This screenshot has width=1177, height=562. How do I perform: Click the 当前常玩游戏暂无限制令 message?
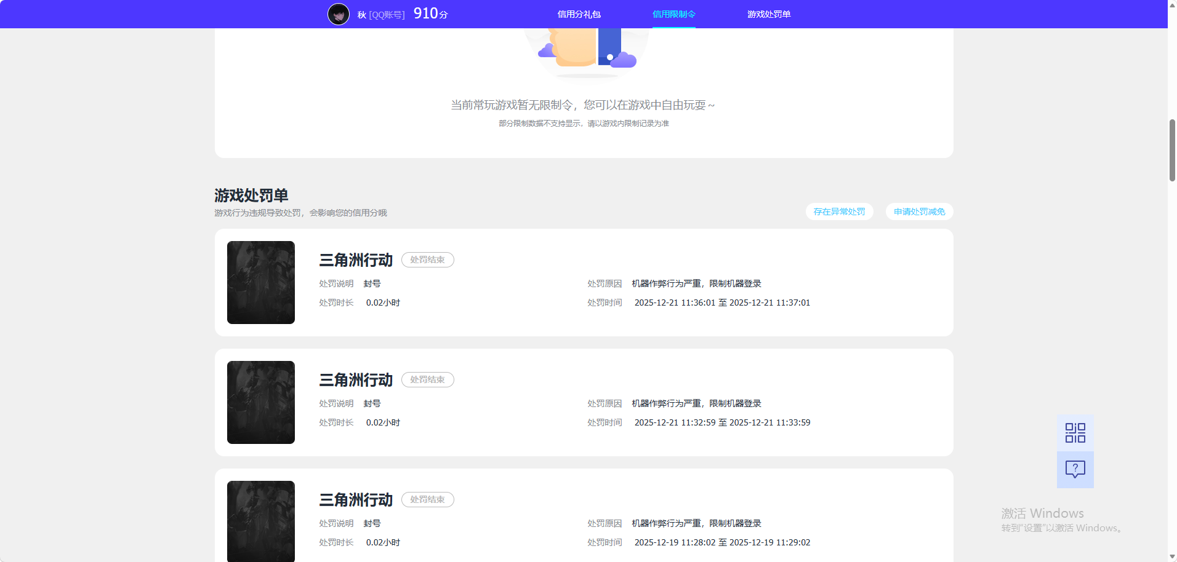tap(583, 105)
